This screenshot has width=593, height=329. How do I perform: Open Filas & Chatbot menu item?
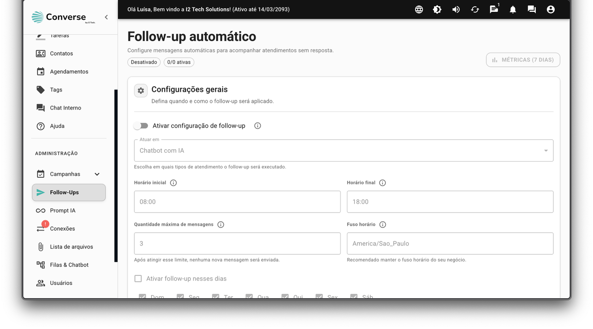pyautogui.click(x=69, y=265)
